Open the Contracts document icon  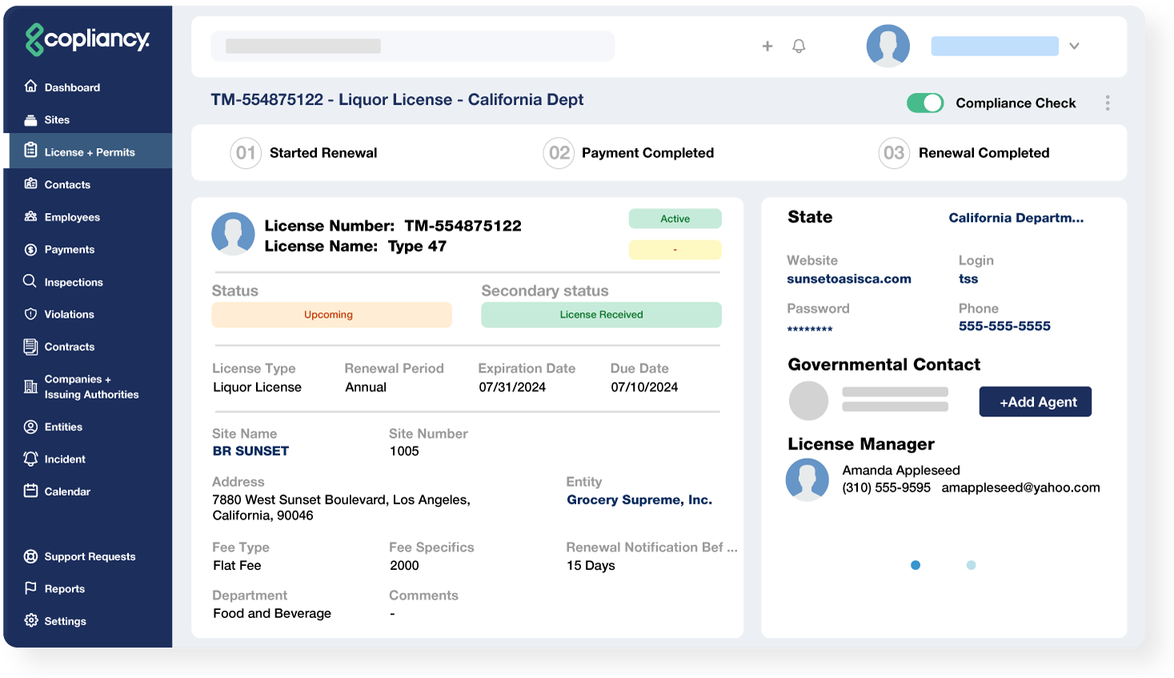point(30,347)
